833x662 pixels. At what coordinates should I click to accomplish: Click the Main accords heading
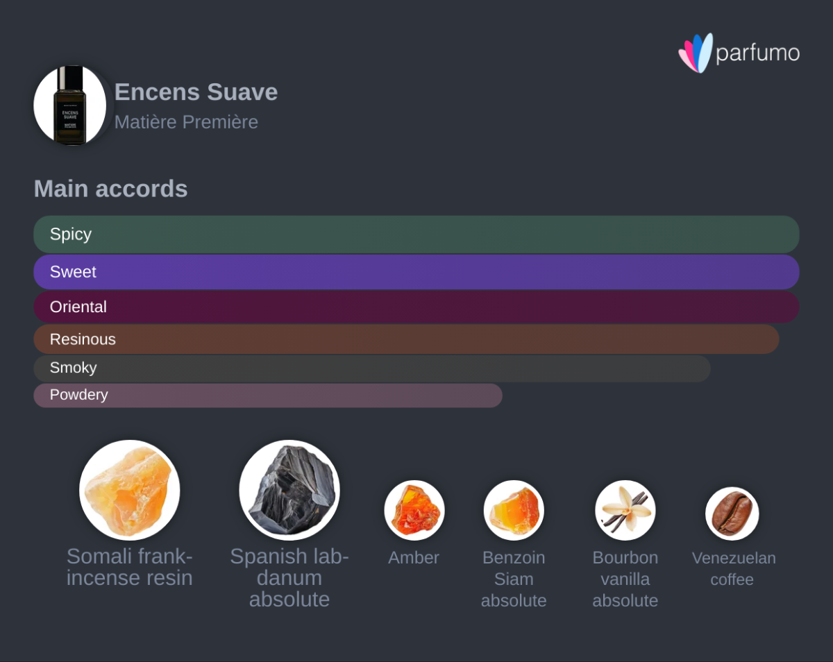tap(110, 189)
